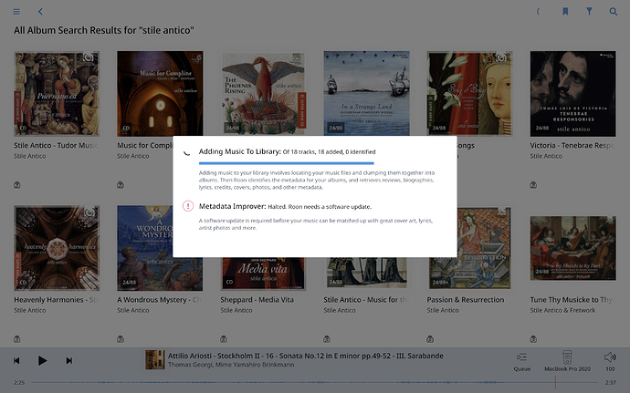Open The Phoenix Rising album cover
This screenshot has width=630, height=393.
tap(263, 94)
